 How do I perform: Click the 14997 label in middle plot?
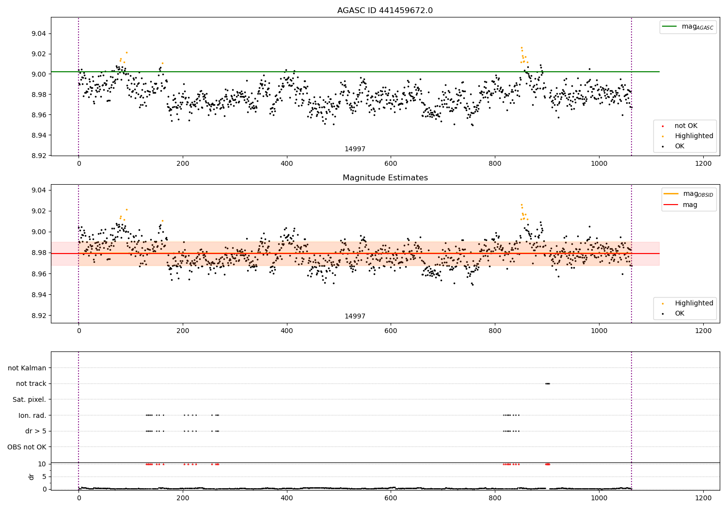(x=355, y=317)
